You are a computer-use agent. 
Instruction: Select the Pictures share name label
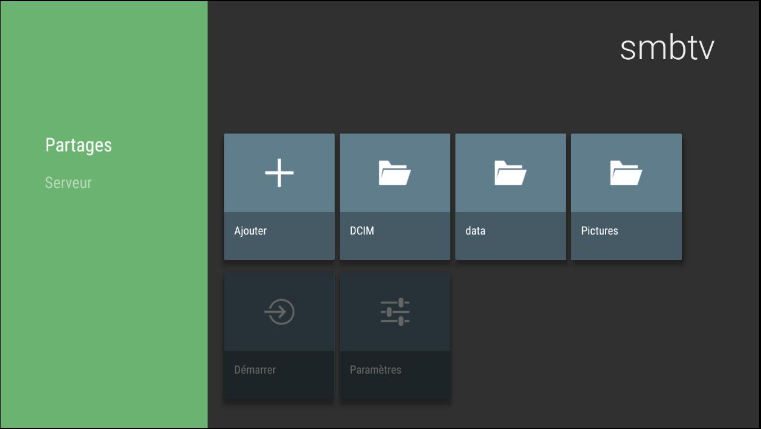(x=600, y=231)
